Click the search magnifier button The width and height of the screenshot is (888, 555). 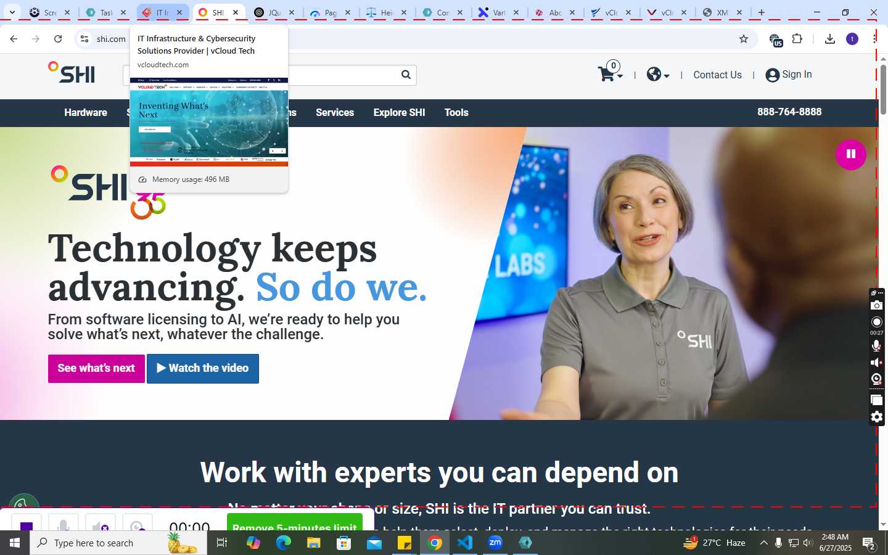tap(406, 75)
